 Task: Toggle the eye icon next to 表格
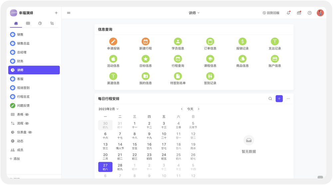pyautogui.click(x=27, y=114)
